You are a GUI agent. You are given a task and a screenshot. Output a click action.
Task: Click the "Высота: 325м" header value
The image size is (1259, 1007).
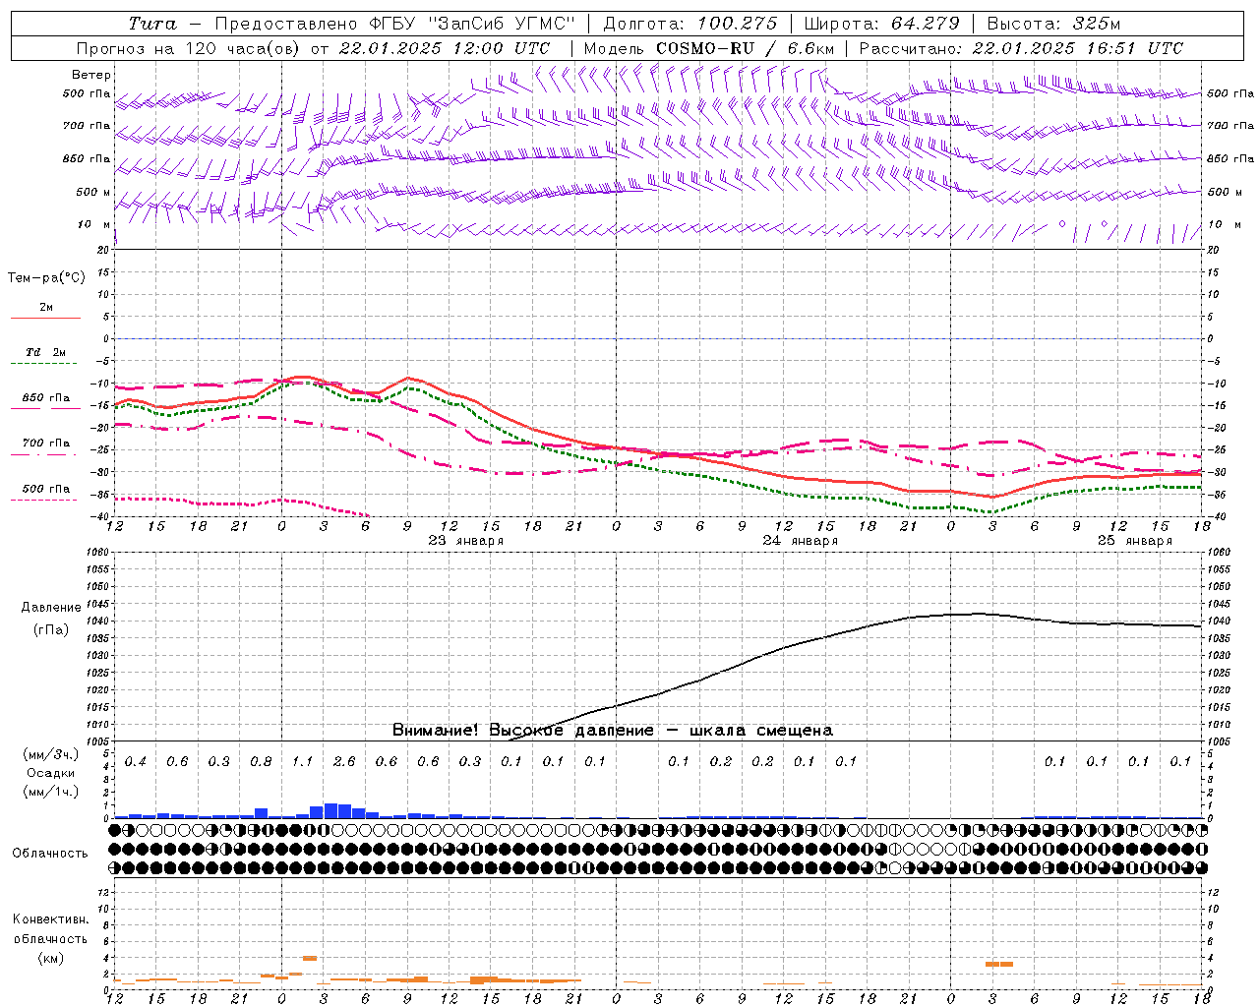click(1053, 24)
